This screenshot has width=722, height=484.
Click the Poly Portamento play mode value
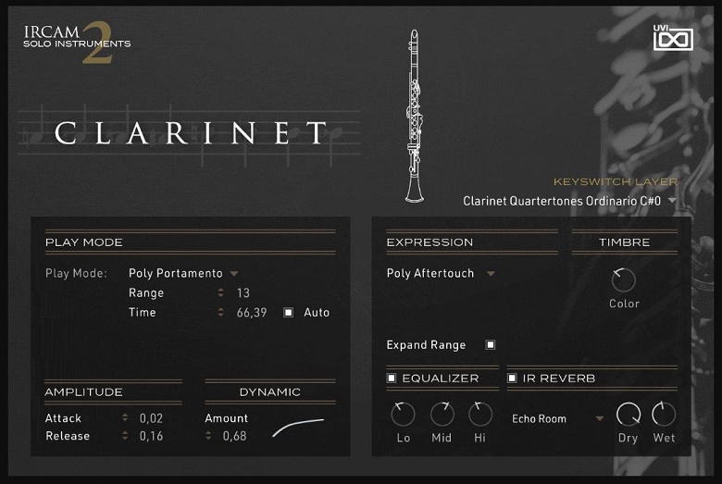coord(176,274)
